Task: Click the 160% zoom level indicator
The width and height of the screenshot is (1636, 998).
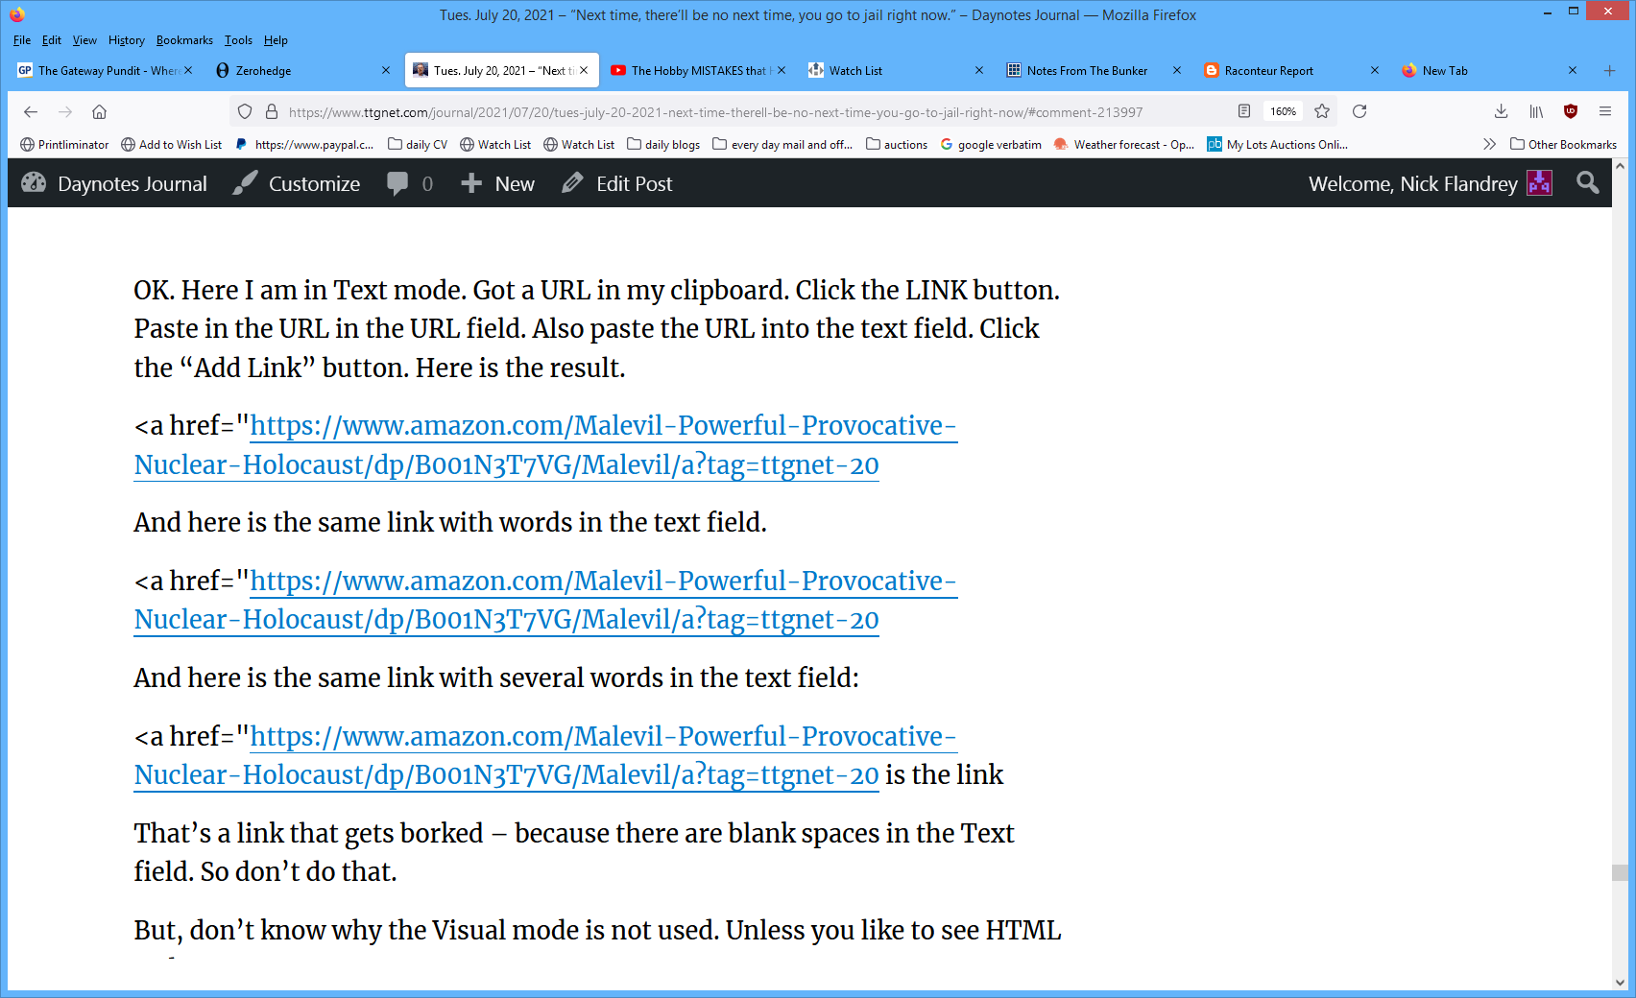Action: 1283,111
